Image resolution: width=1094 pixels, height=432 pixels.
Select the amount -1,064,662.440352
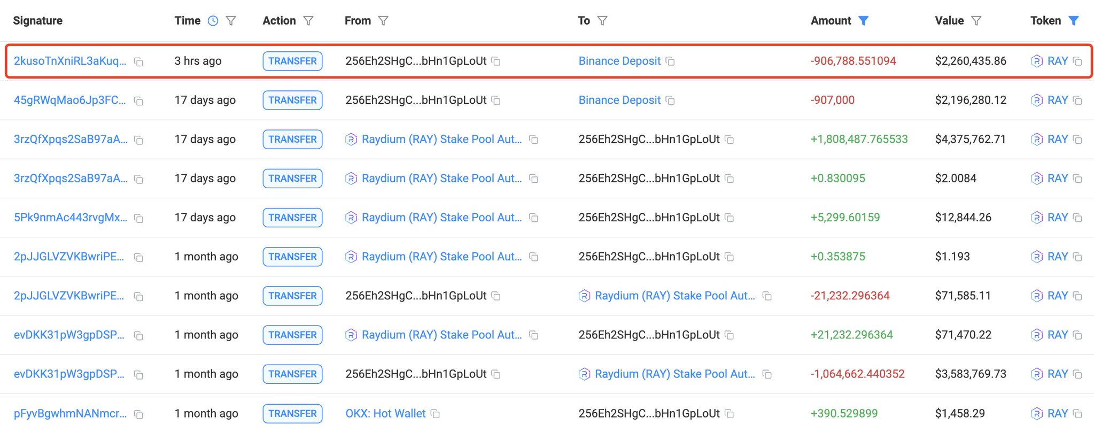[857, 374]
